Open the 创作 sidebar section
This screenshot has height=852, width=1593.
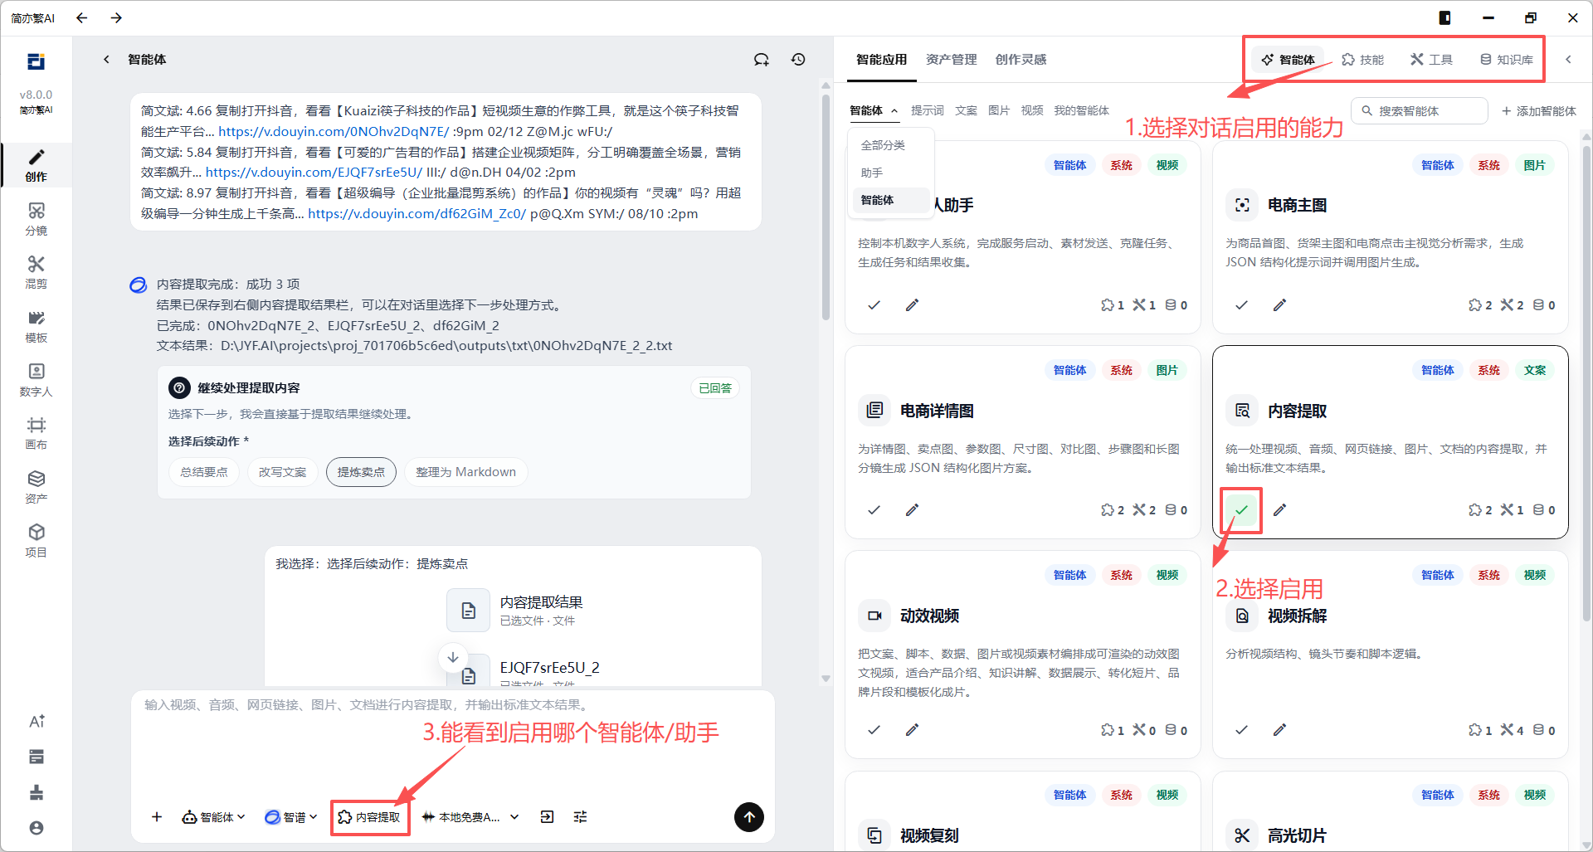click(x=36, y=164)
